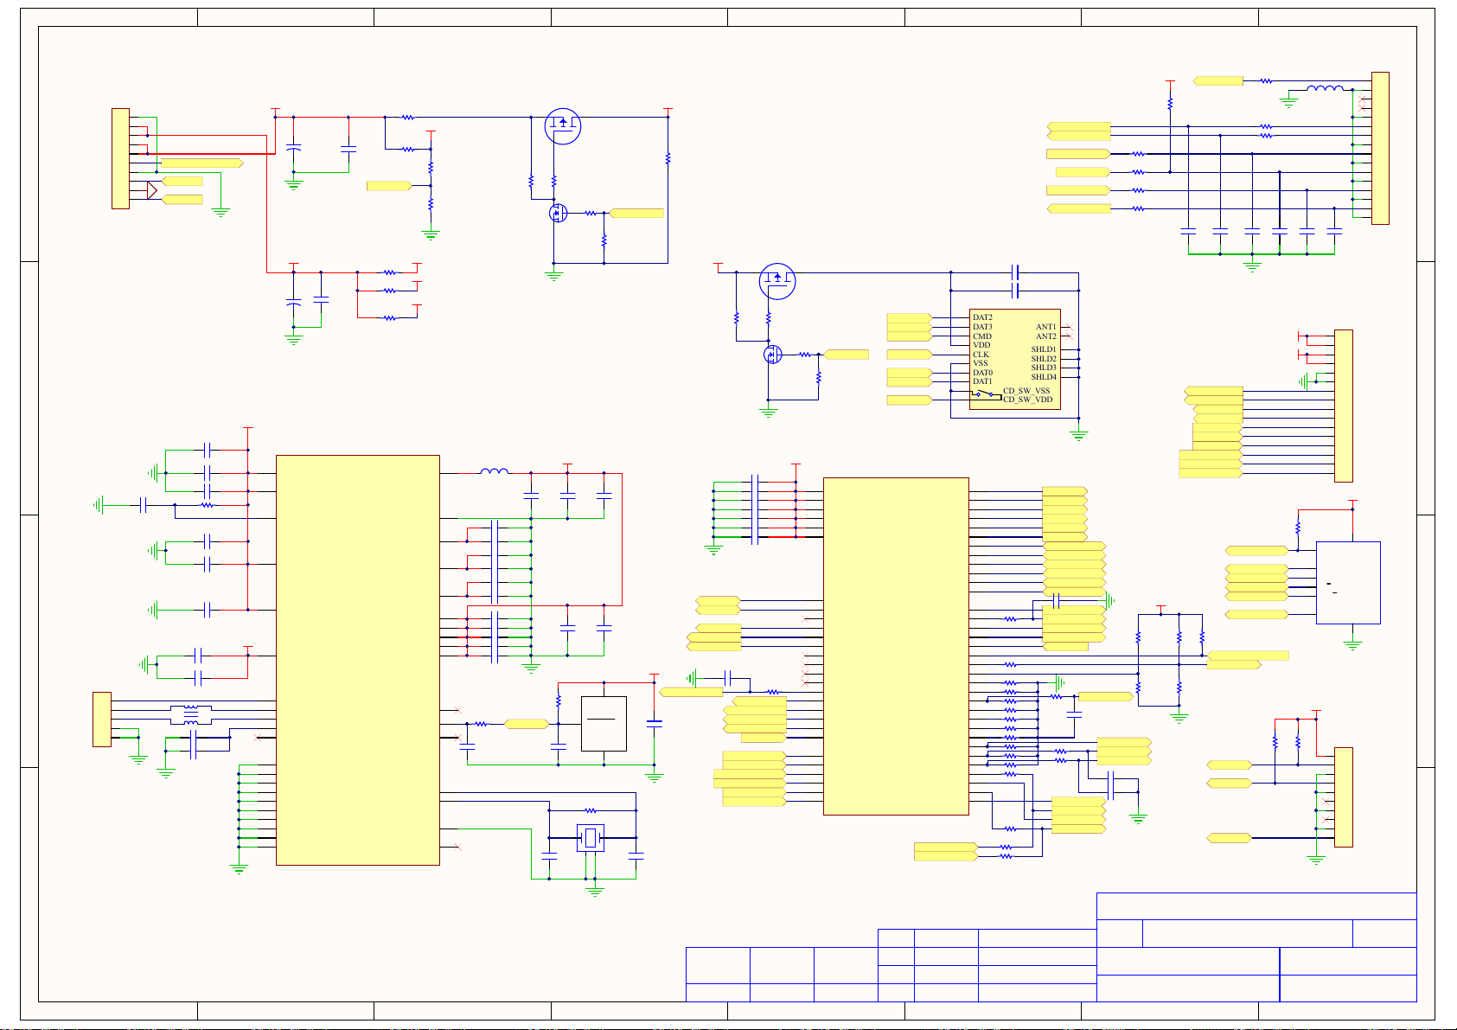The image size is (1457, 1030).
Task: Select the inductor on the top-right connector
Action: click(x=1325, y=88)
